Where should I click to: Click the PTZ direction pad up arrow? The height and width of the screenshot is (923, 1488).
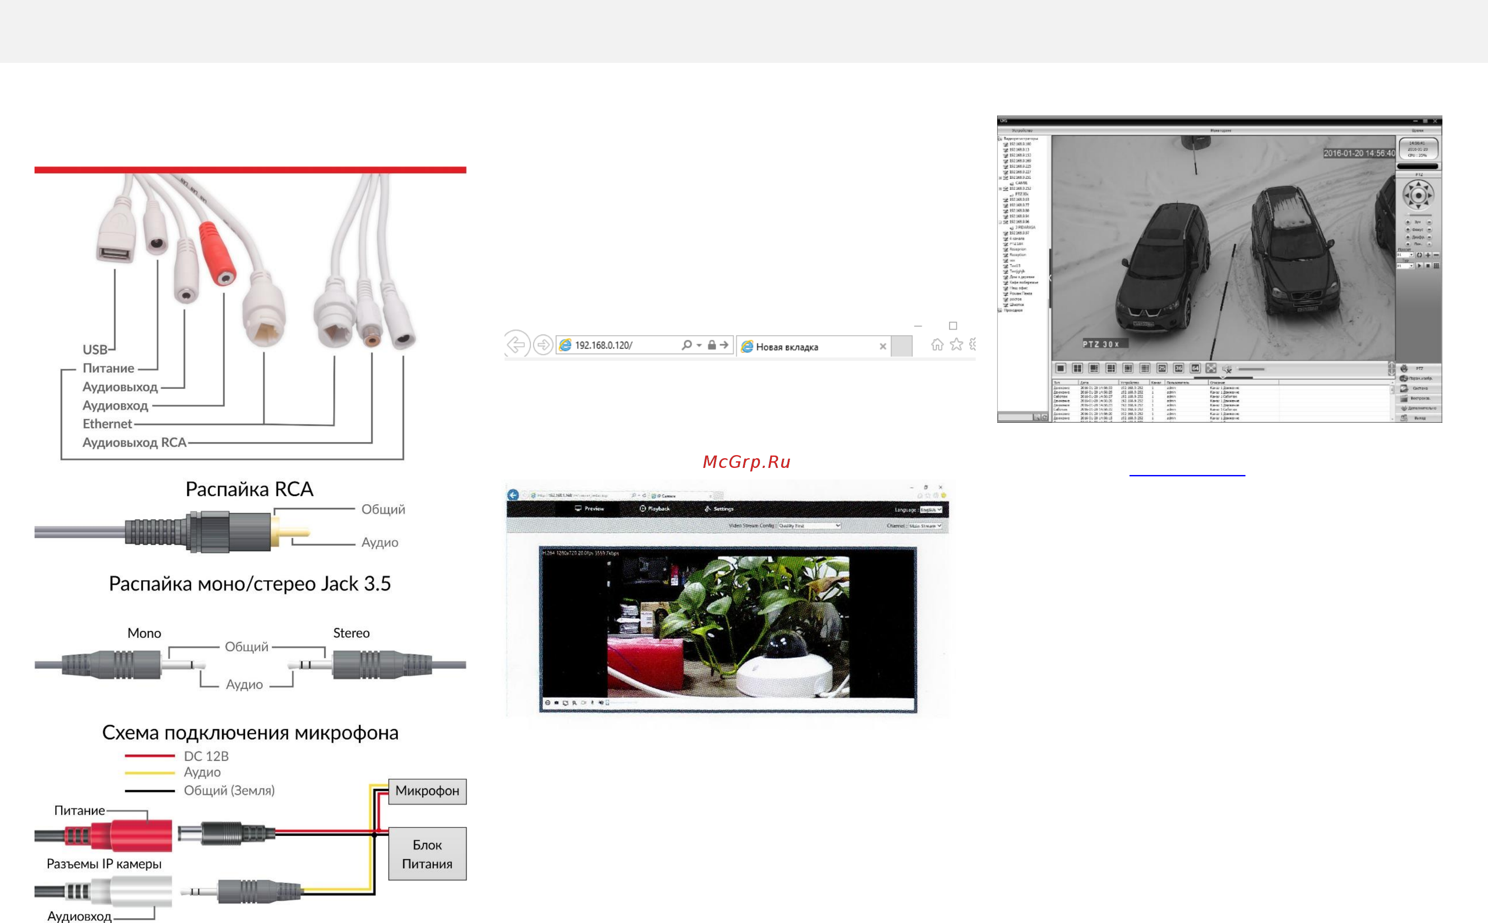tap(1419, 184)
